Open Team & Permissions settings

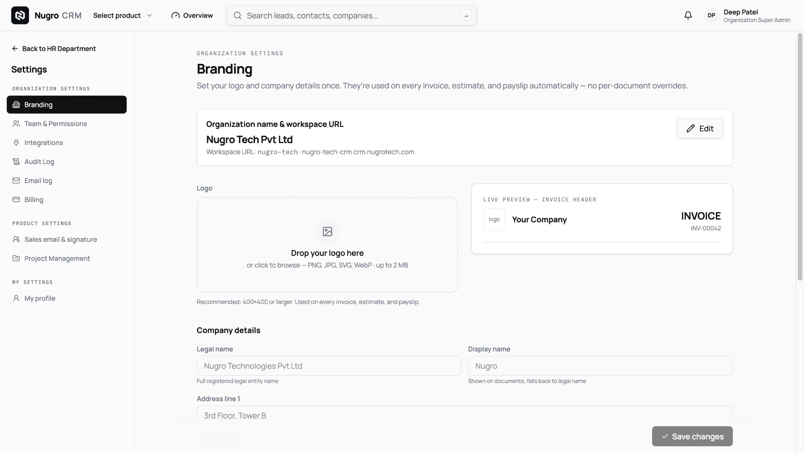click(67, 124)
